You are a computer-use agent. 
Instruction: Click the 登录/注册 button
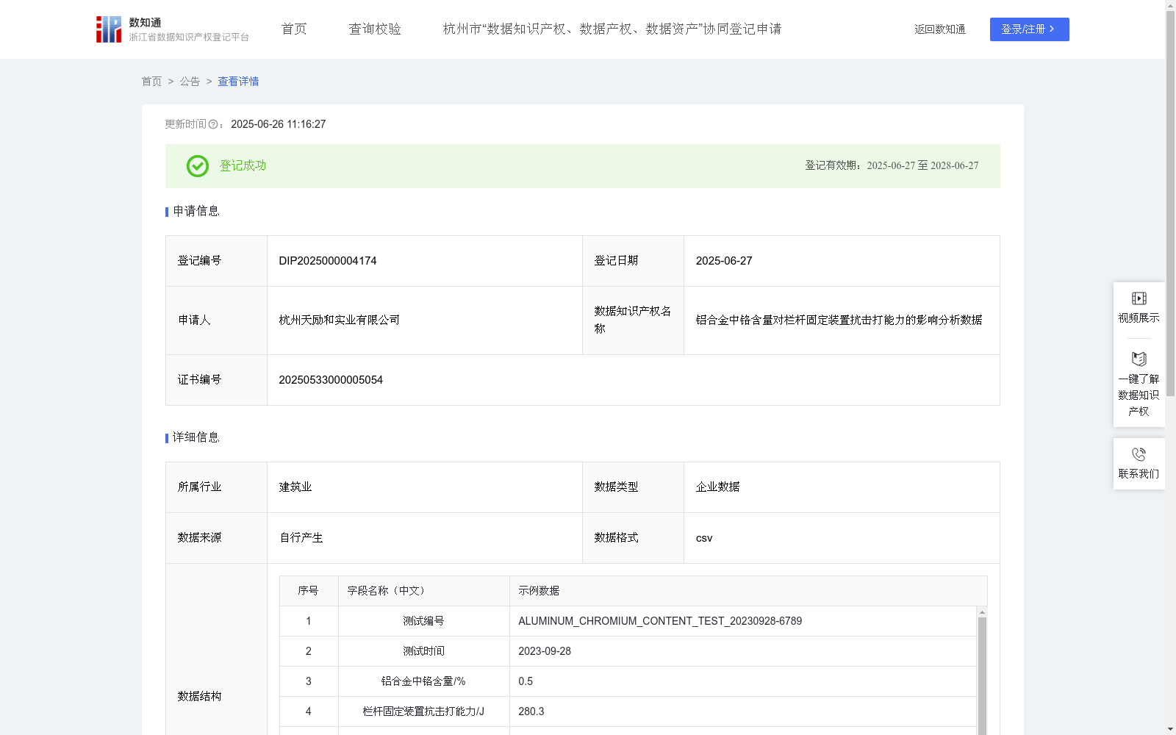coord(1029,29)
